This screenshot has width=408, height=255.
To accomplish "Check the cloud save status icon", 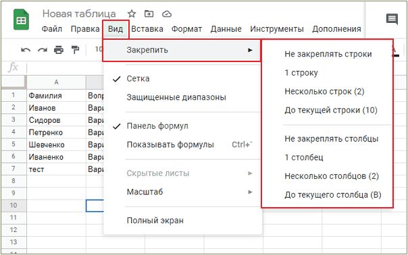I will click(x=167, y=13).
